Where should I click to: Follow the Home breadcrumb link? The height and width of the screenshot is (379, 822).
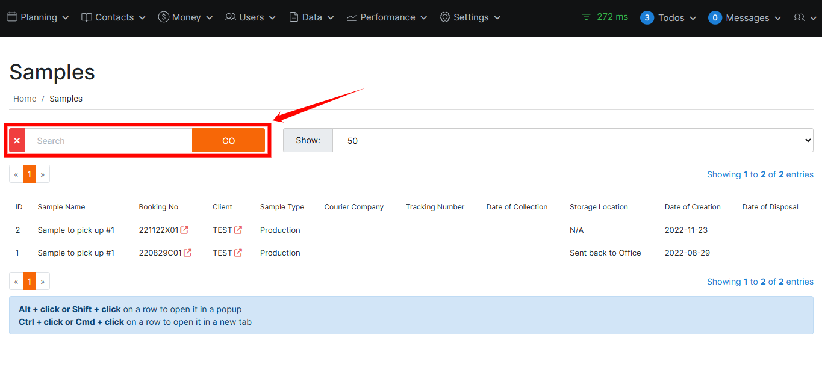[25, 99]
